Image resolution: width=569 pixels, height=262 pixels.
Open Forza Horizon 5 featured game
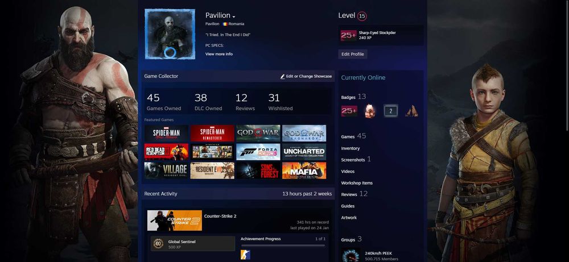[x=258, y=152]
